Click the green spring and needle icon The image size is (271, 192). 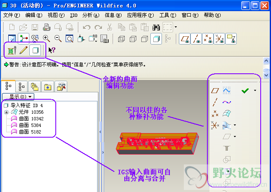12,50
